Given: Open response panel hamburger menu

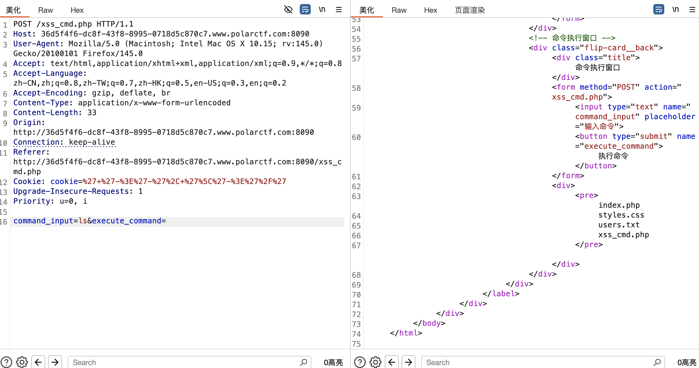Looking at the screenshot, I should (692, 10).
